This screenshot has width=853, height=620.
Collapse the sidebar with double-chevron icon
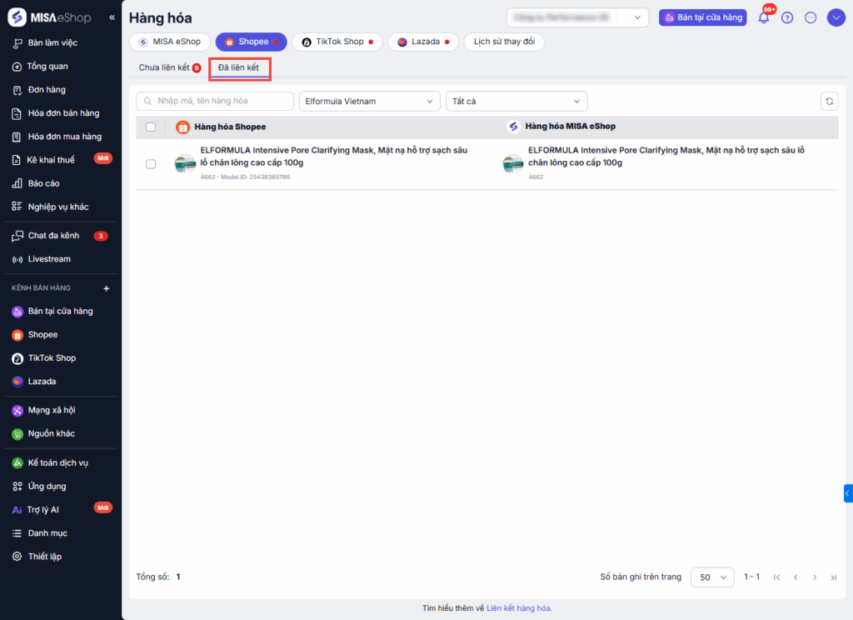[112, 17]
